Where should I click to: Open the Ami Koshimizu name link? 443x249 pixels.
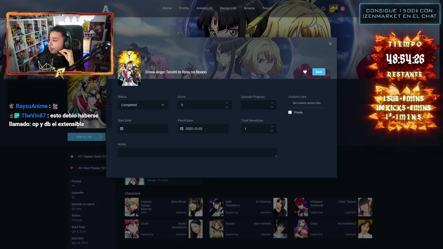pos(346,224)
